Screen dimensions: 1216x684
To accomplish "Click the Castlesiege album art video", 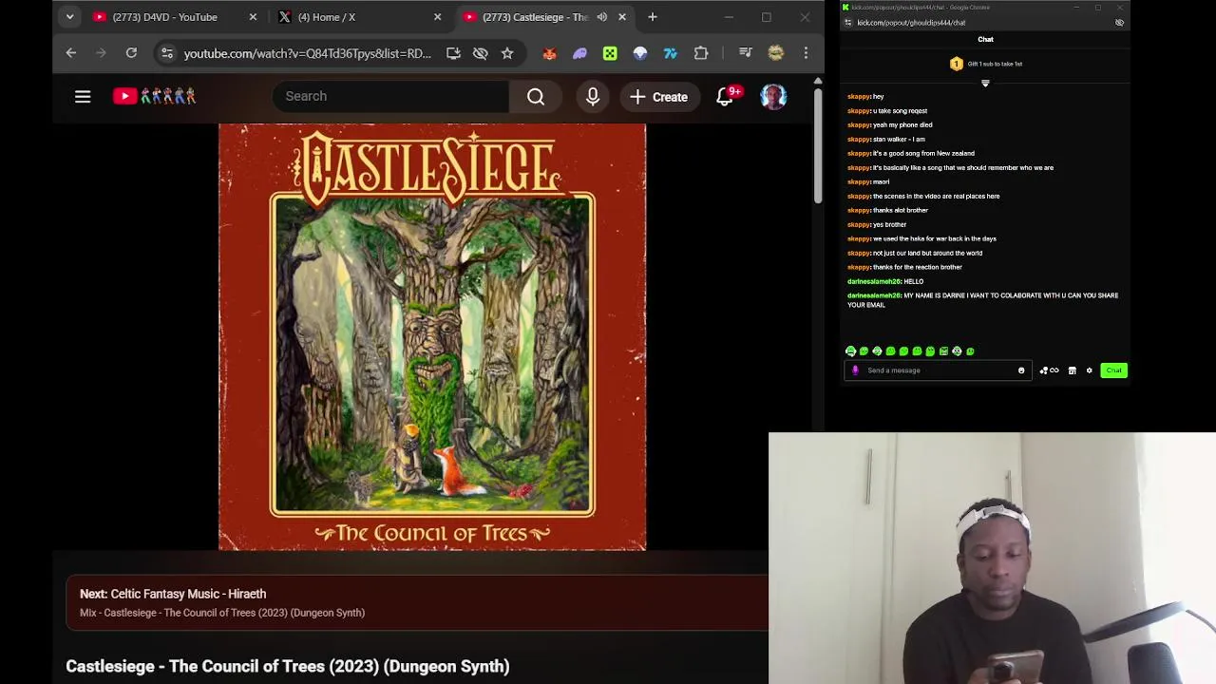I will [432, 337].
